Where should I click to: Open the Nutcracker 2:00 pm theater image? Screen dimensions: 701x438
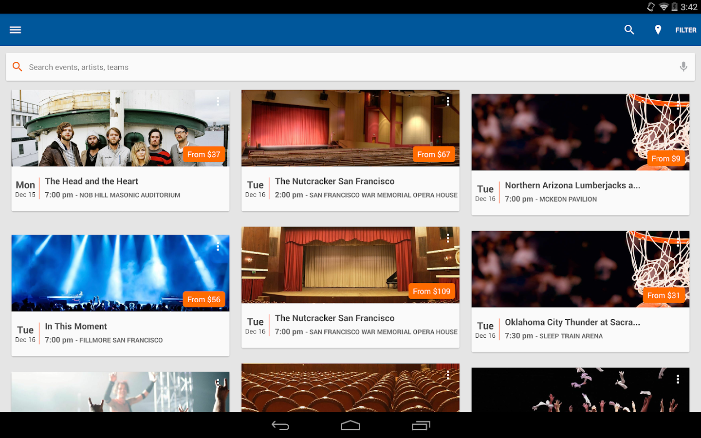click(350, 128)
